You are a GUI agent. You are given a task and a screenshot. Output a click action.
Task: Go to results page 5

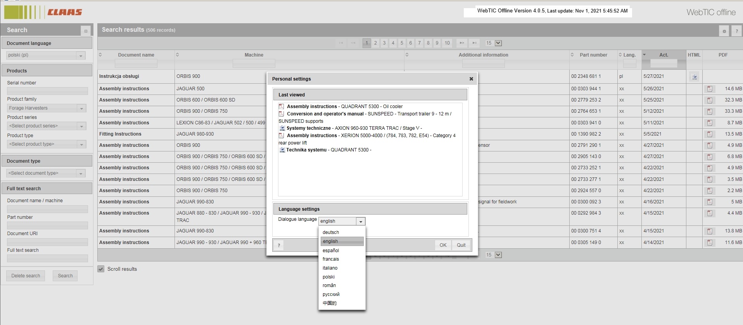click(x=402, y=43)
